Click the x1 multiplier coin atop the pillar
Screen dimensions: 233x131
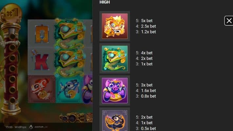tap(11, 14)
